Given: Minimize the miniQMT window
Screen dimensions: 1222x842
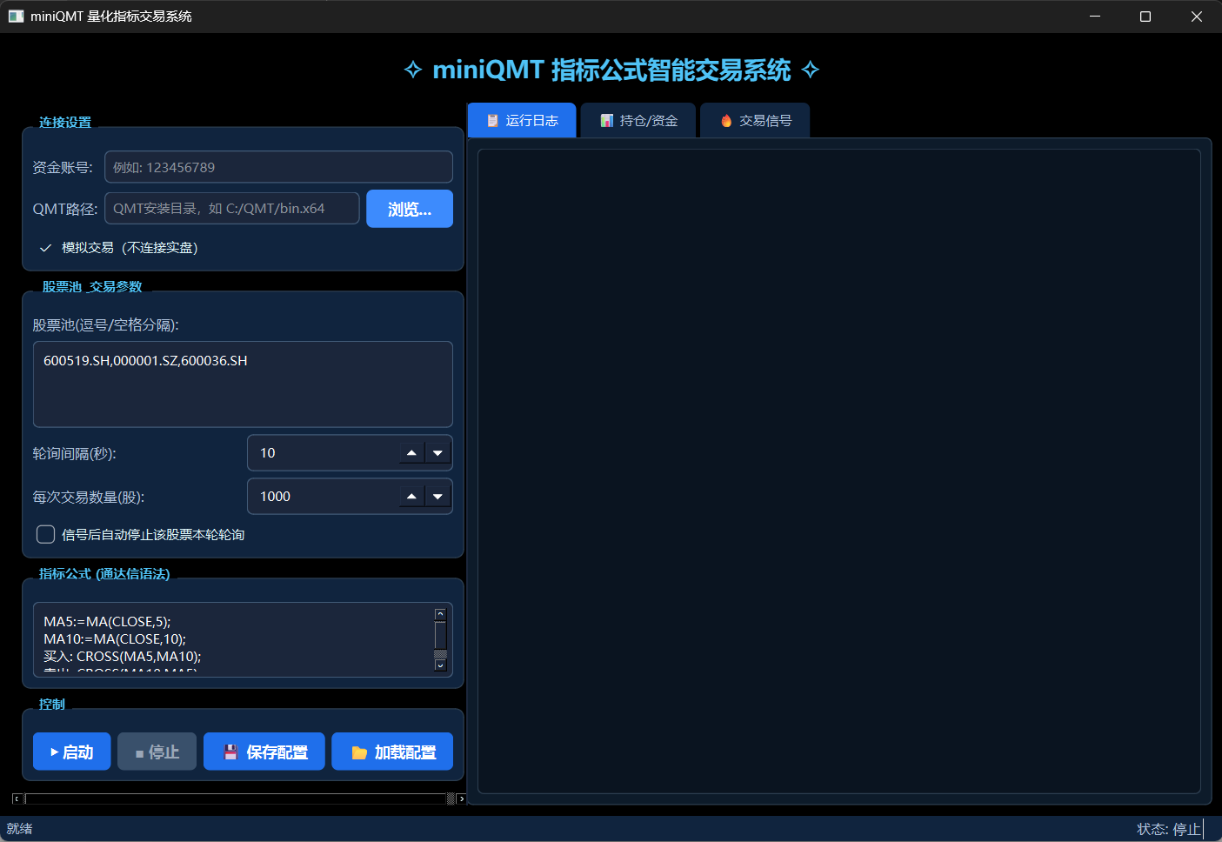Looking at the screenshot, I should click(x=1095, y=17).
